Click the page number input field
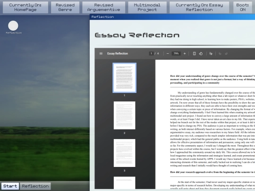The image size is (255, 191). pos(151,53)
